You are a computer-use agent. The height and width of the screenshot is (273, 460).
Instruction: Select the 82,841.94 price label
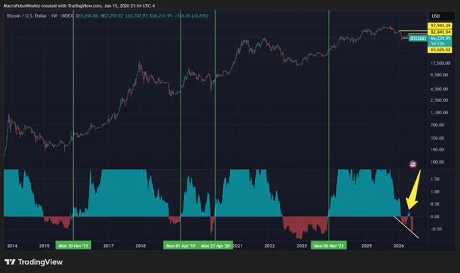[x=440, y=32]
